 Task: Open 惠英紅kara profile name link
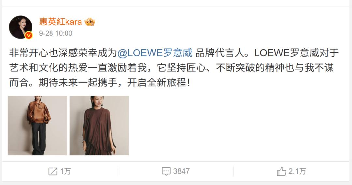(x=60, y=22)
